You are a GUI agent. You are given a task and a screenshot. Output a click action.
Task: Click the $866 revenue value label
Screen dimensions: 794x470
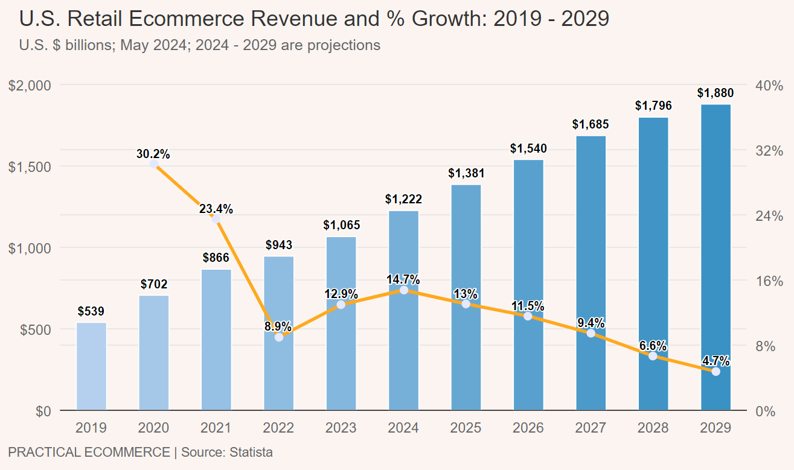(x=216, y=258)
